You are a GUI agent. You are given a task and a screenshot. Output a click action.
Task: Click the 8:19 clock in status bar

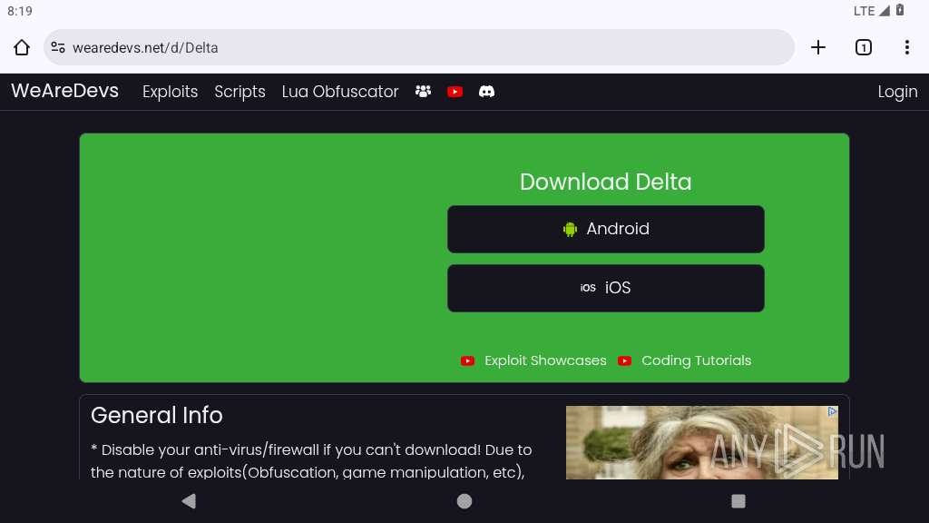[x=20, y=11]
